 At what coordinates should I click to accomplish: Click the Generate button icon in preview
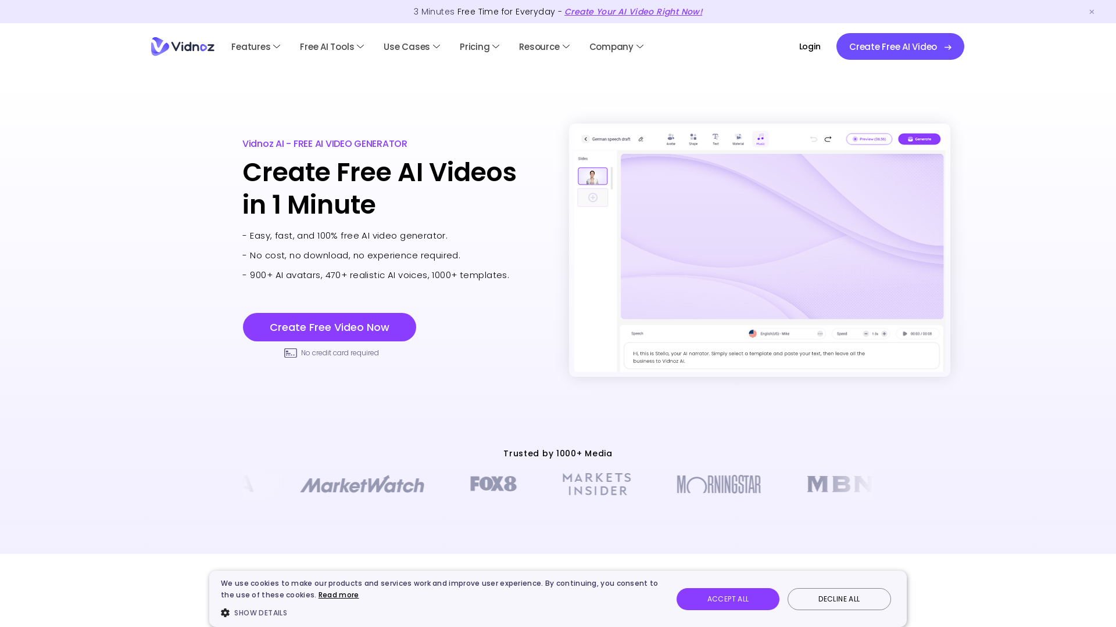(x=919, y=139)
